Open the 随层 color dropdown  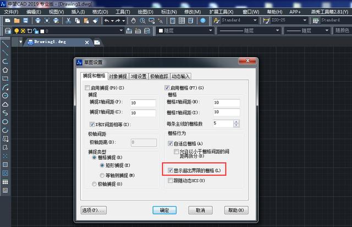(210, 30)
